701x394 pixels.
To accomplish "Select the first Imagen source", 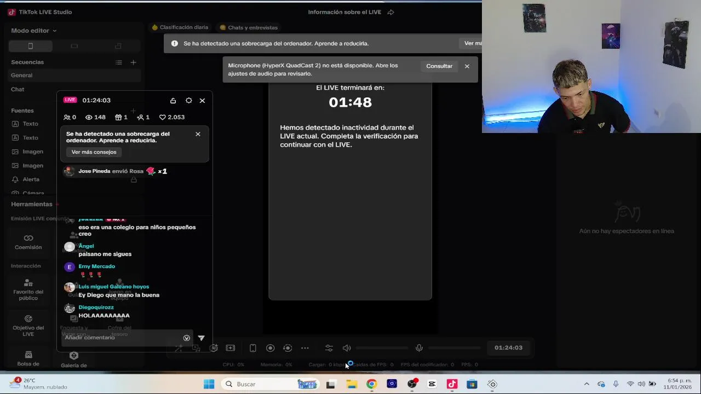I will (32, 152).
